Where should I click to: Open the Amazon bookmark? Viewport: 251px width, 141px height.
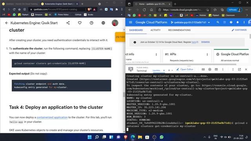tap(37, 14)
